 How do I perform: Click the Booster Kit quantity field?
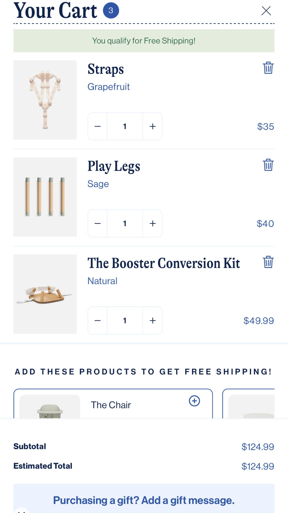tap(125, 321)
